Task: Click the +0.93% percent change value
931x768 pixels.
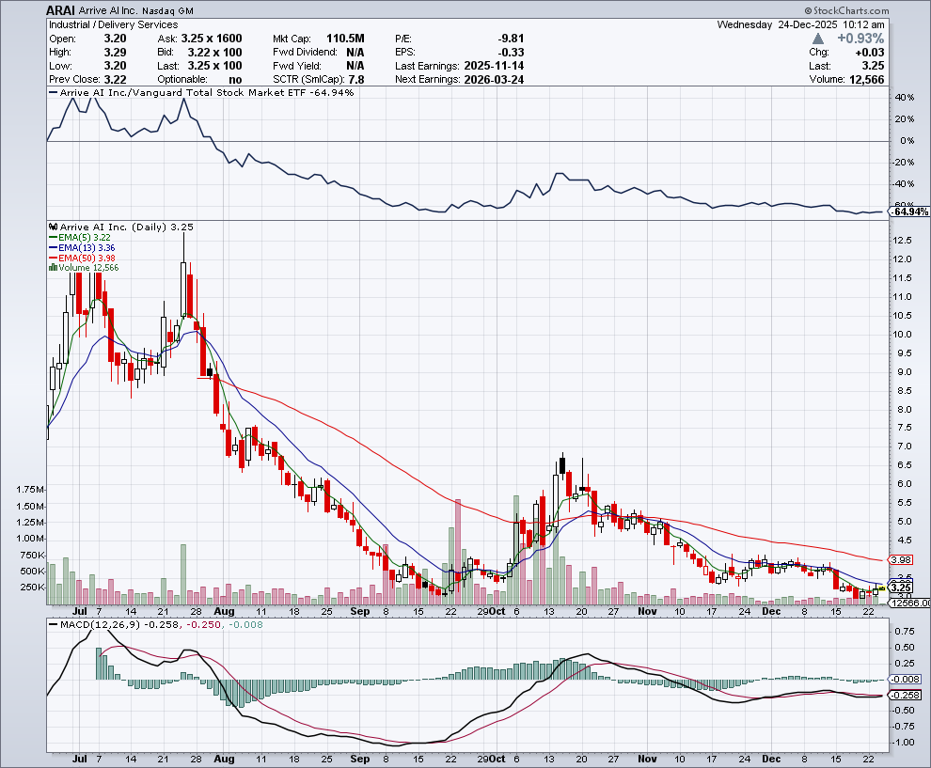Action: (x=860, y=39)
